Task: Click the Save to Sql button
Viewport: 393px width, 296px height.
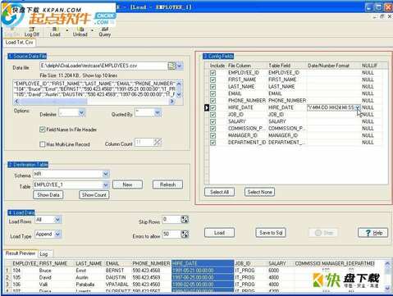Action: (271, 233)
